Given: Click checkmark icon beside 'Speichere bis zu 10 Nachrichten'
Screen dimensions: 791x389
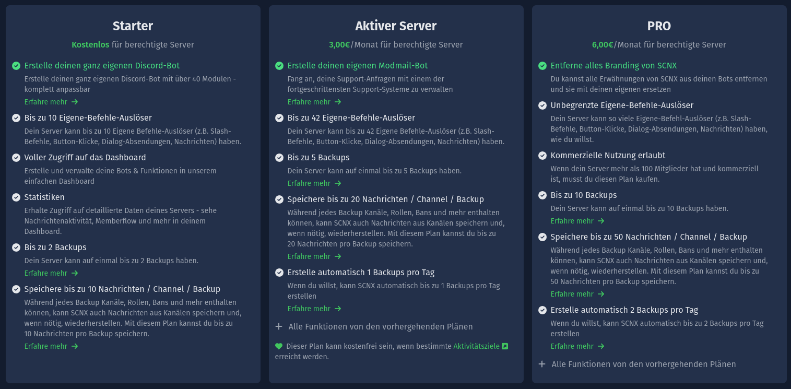Looking at the screenshot, I should (16, 289).
